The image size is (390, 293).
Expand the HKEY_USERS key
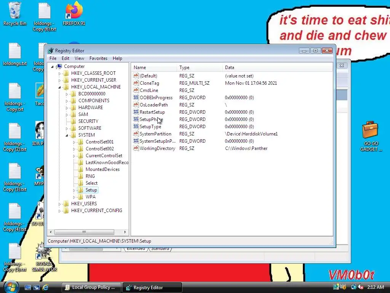59,204
